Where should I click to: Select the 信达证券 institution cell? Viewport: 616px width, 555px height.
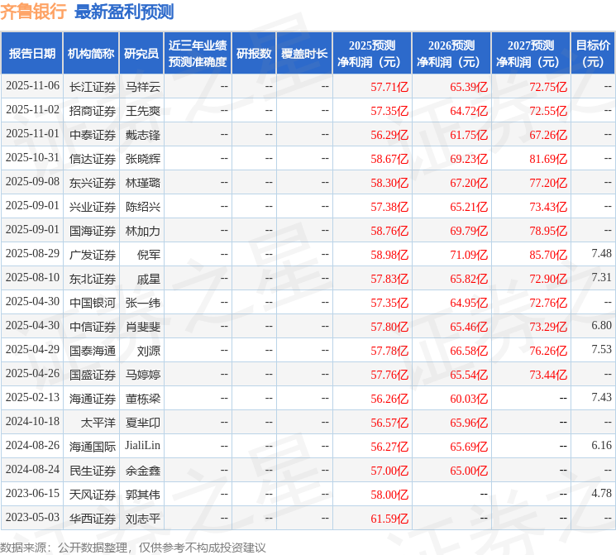pyautogui.click(x=93, y=159)
